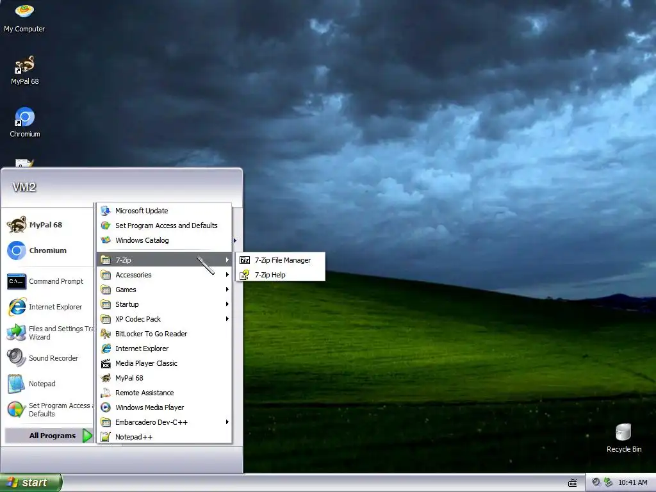Click the Microsoft Update icon
The height and width of the screenshot is (492, 656).
106,211
